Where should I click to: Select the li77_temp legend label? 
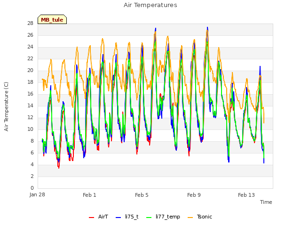pos(168,217)
